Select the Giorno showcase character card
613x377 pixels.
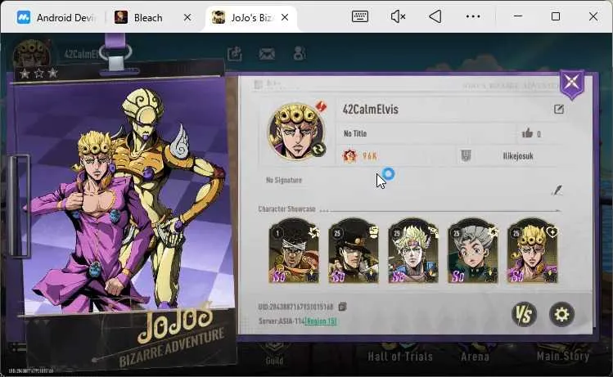pos(533,250)
